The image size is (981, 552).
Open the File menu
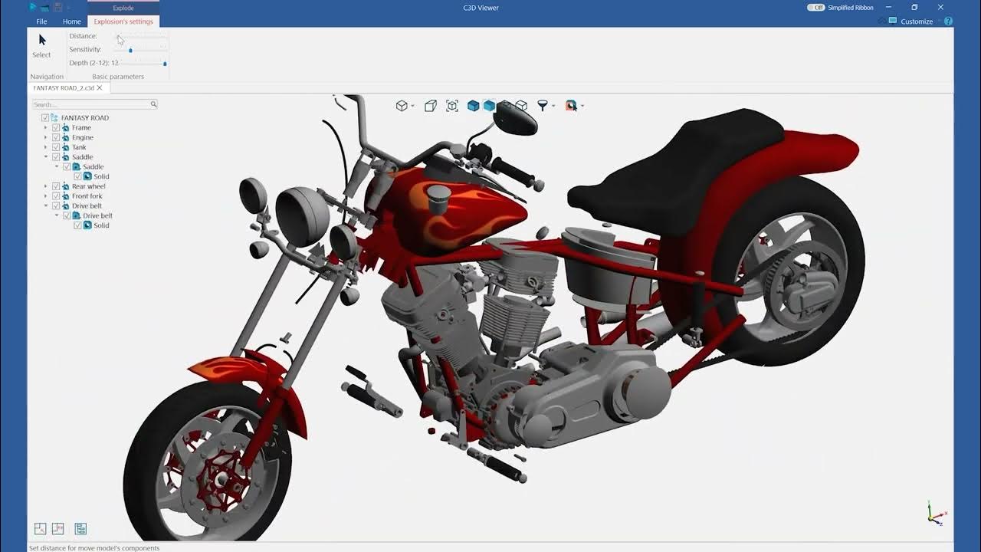pos(41,21)
